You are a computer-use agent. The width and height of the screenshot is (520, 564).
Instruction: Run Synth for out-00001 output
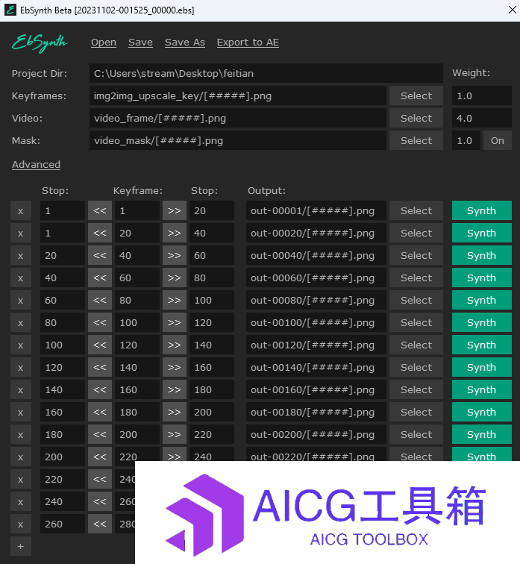tap(481, 211)
